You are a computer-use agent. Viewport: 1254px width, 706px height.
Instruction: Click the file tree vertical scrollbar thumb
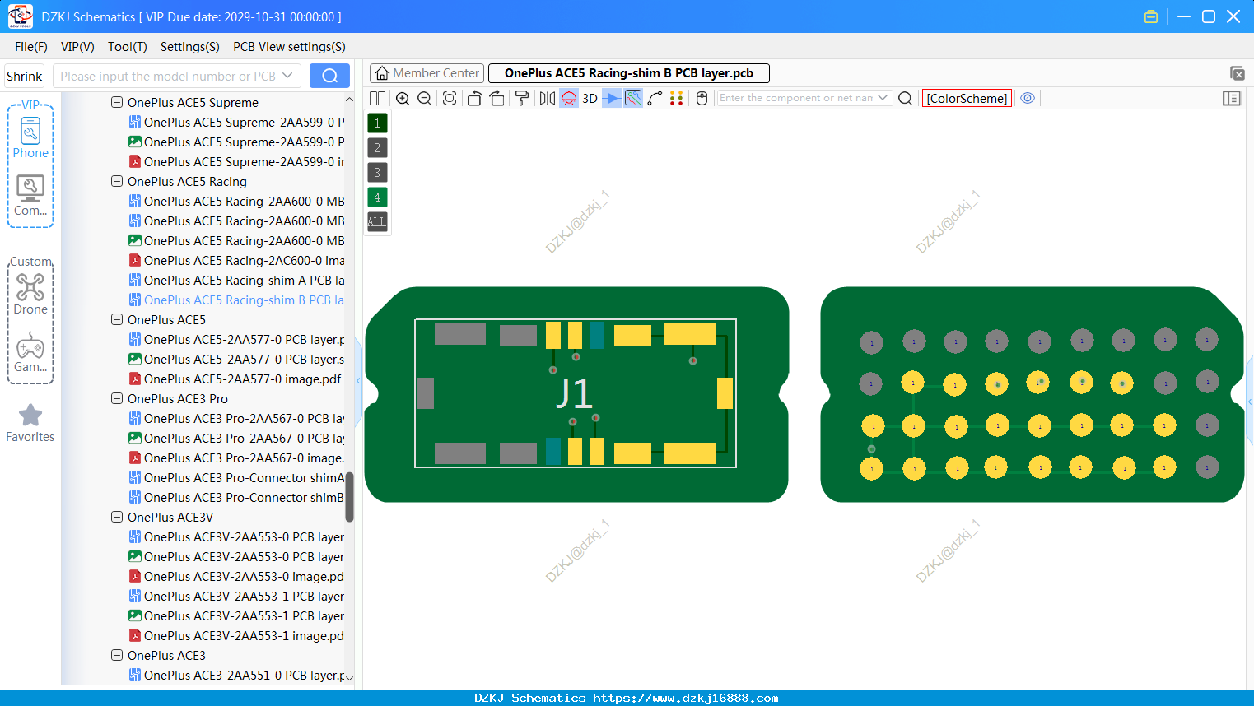[x=349, y=496]
